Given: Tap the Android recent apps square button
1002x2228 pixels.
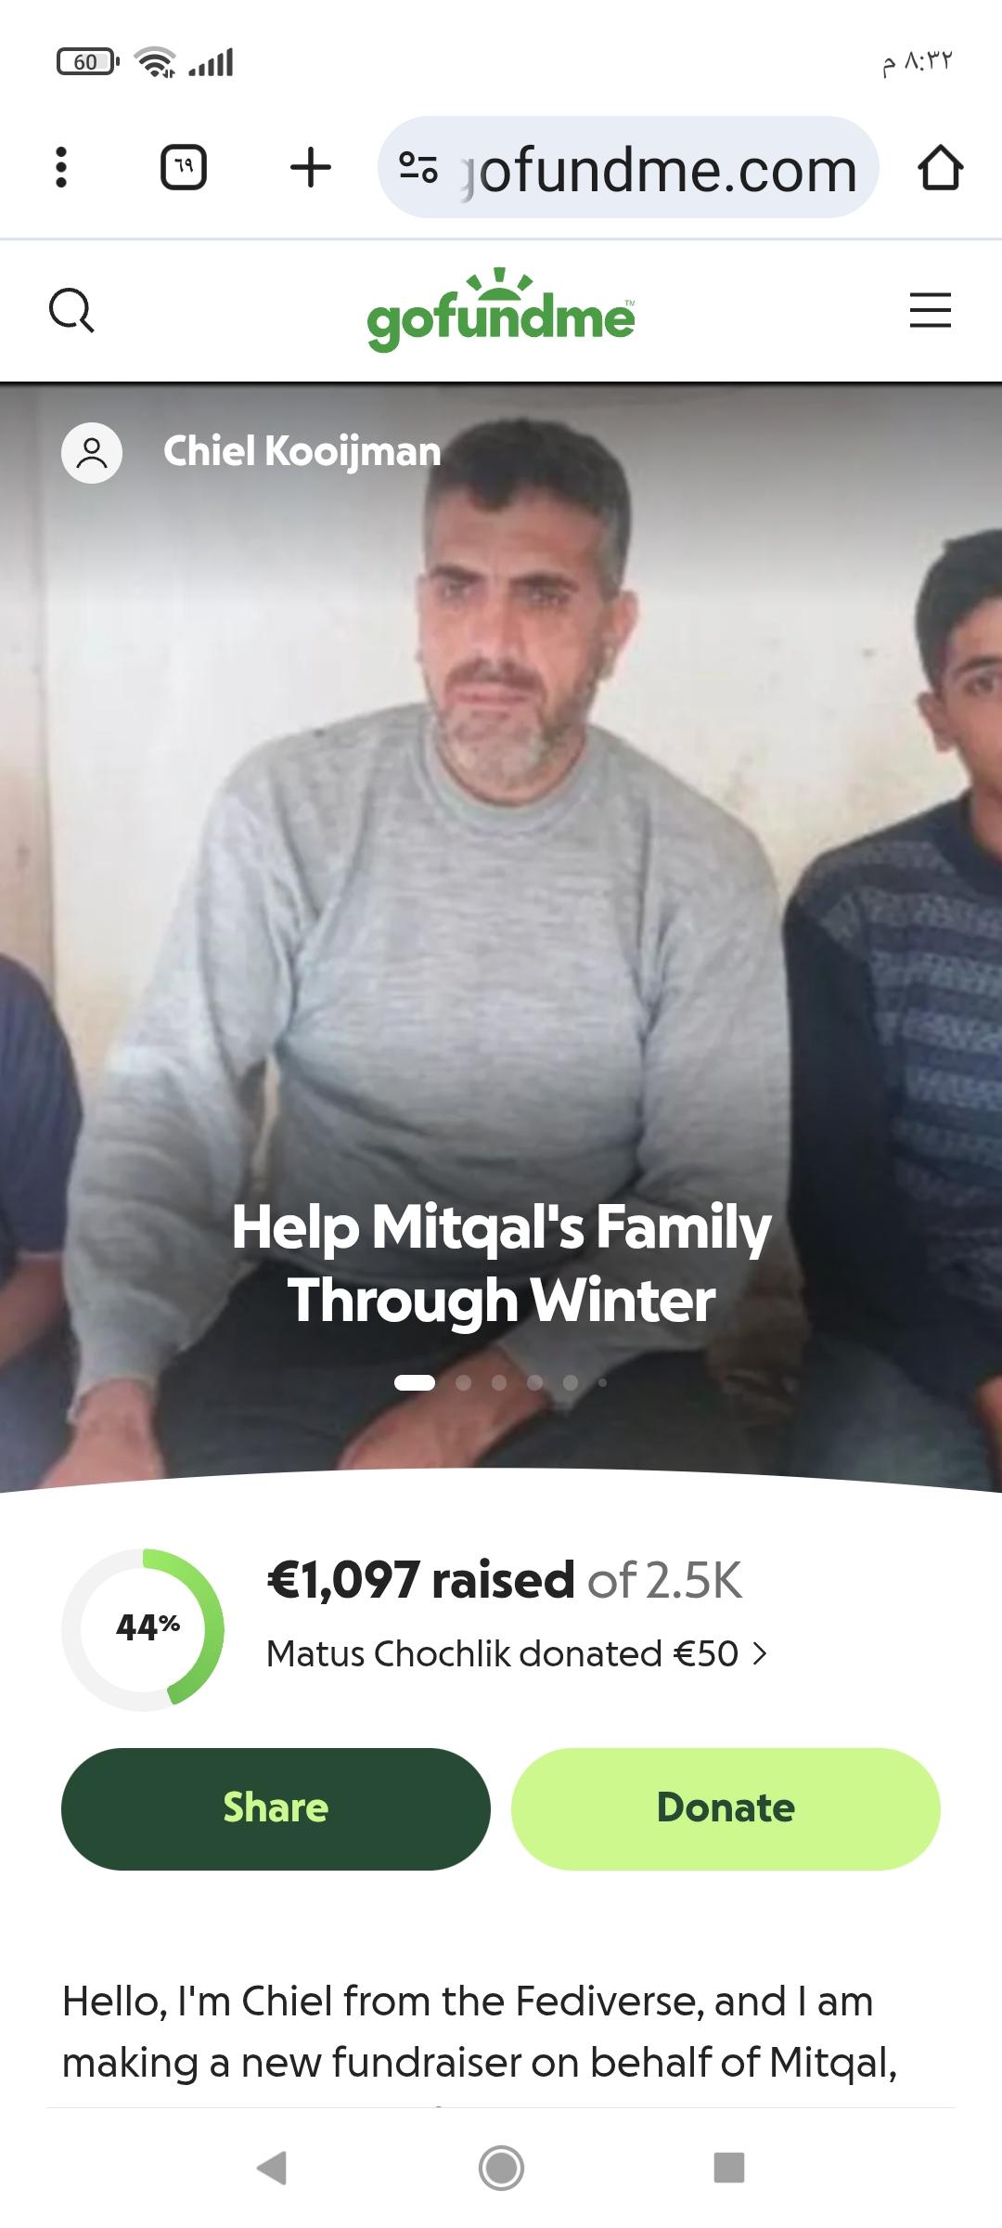Looking at the screenshot, I should point(729,2168).
